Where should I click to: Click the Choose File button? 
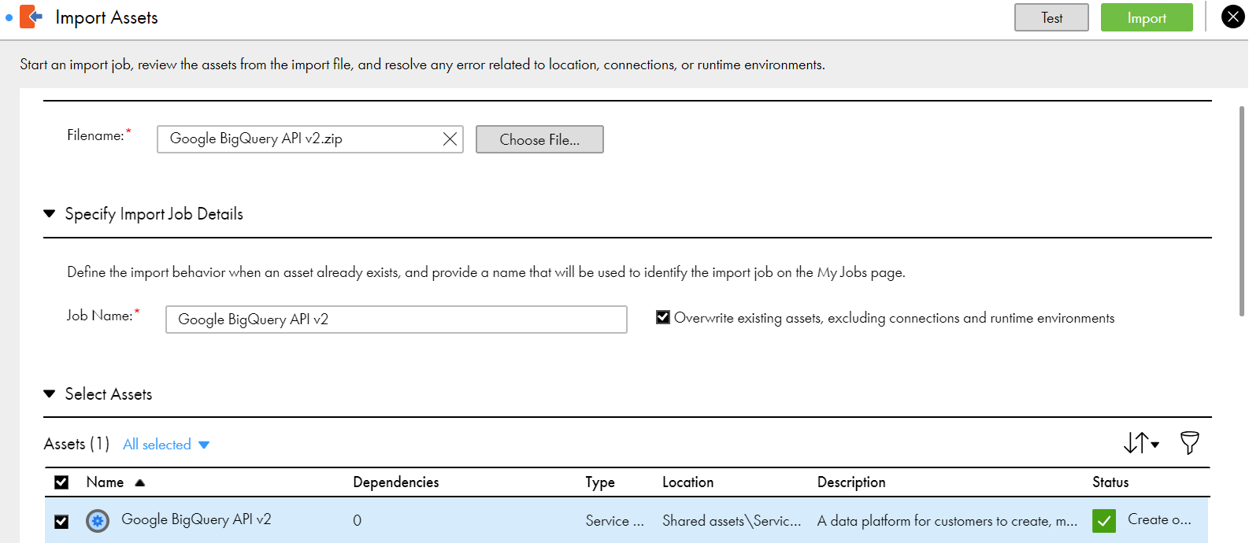click(x=539, y=139)
